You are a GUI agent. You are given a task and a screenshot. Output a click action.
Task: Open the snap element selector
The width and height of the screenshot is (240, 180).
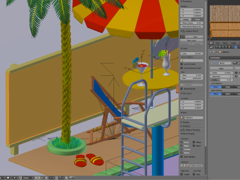[61, 178]
